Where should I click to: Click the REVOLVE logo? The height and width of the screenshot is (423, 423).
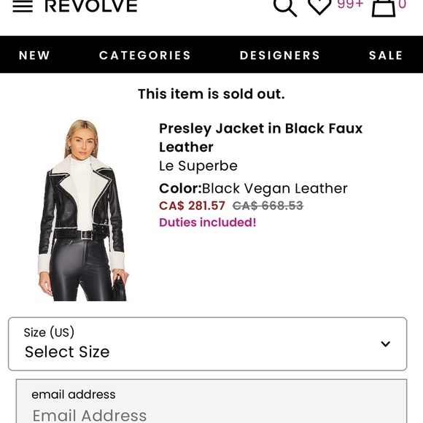point(91,6)
